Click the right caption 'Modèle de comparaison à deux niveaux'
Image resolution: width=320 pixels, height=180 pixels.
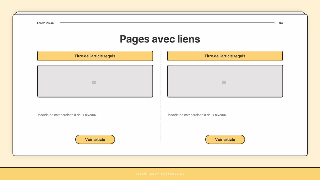tap(197, 115)
